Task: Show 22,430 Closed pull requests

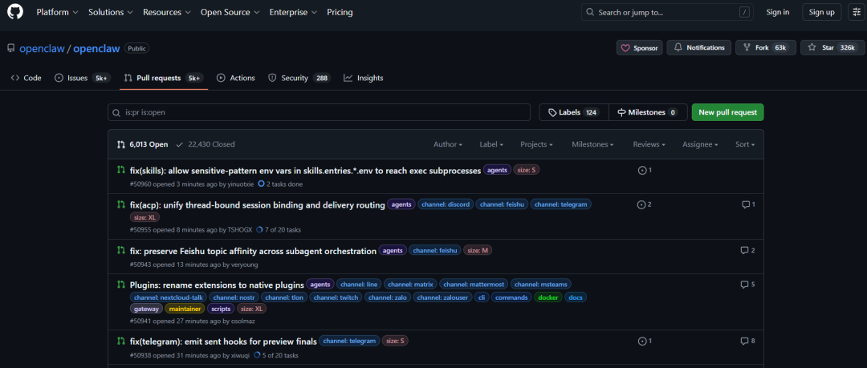Action: (206, 144)
